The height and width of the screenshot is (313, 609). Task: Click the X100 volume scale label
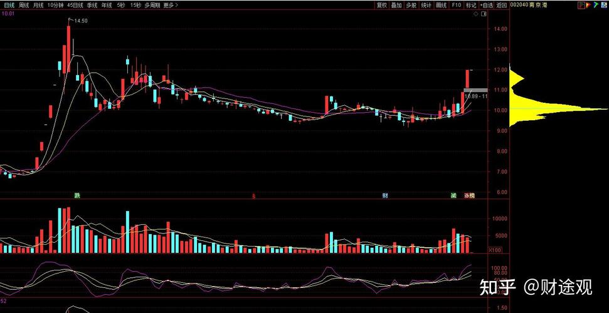coord(495,250)
